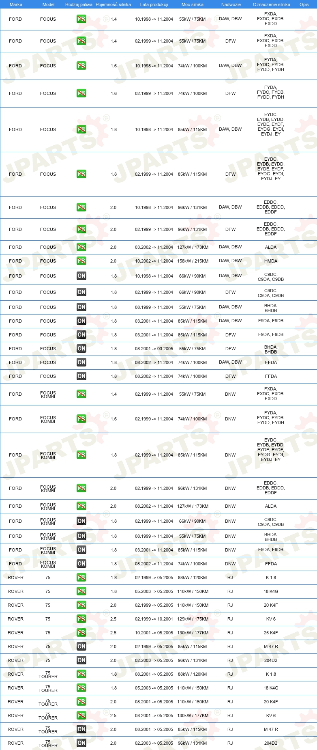This screenshot has width=317, height=750.
Task: Click the Lata produkcji column header
Action: coord(154,4)
